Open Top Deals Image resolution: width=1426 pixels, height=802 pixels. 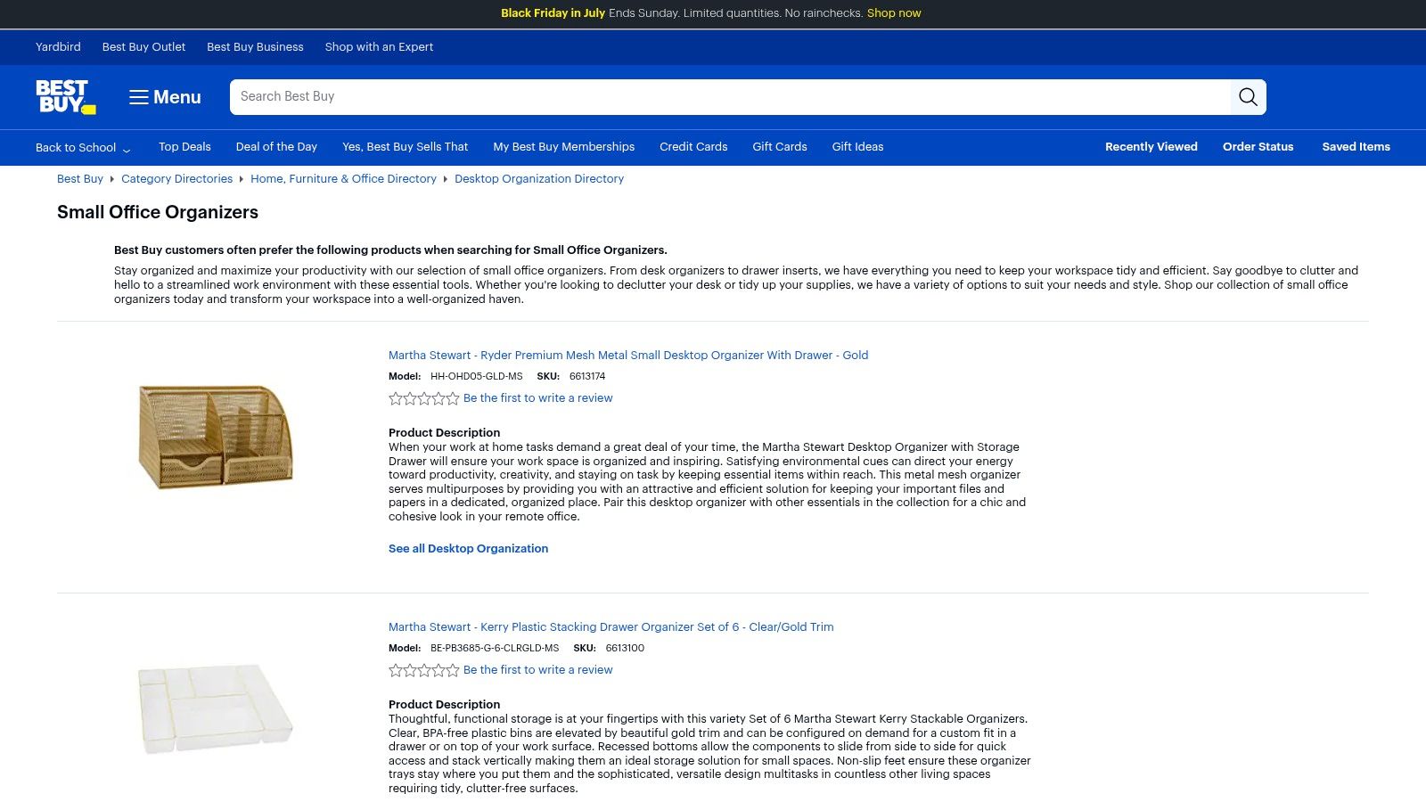click(x=184, y=147)
